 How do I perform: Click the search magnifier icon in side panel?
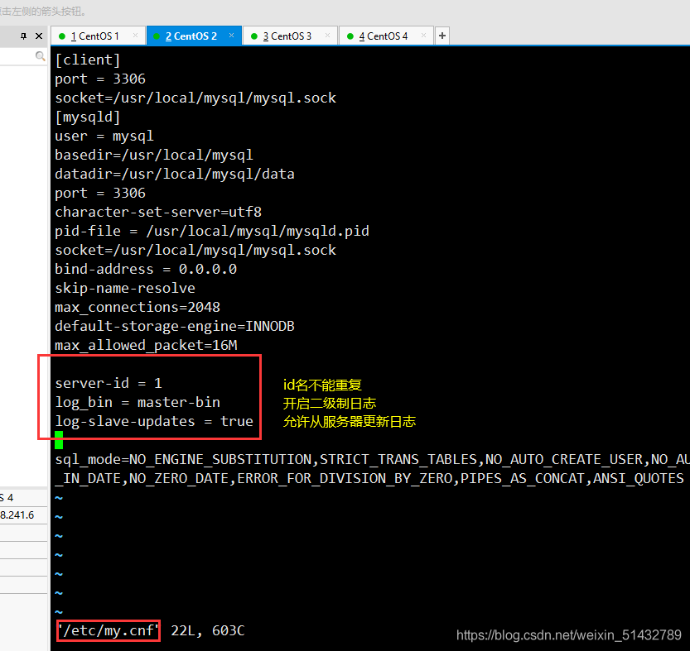40,56
